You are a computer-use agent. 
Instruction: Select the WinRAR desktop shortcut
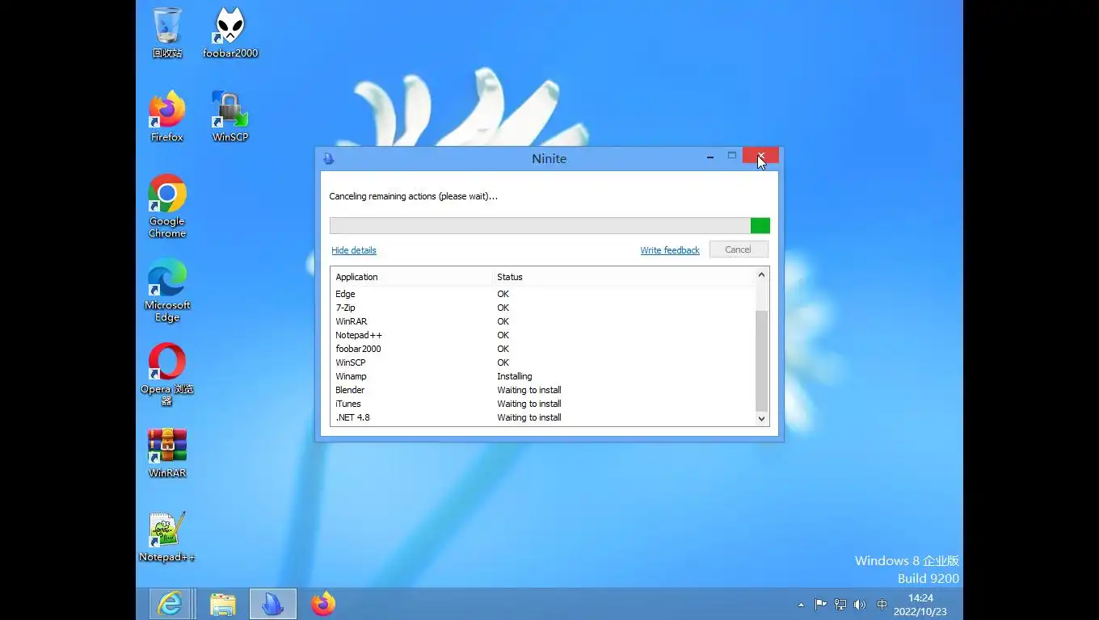pyautogui.click(x=167, y=453)
